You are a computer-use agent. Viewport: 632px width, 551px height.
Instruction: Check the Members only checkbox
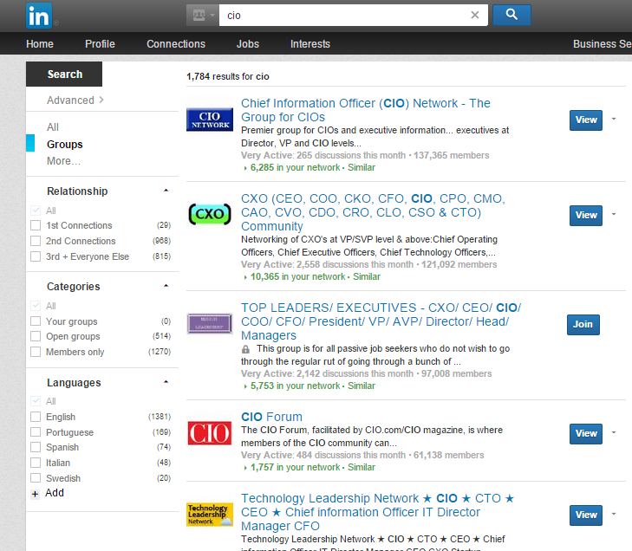[x=36, y=352]
